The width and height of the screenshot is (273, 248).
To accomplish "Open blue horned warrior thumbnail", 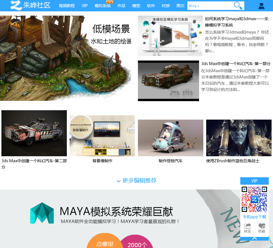I will pos(239,138).
